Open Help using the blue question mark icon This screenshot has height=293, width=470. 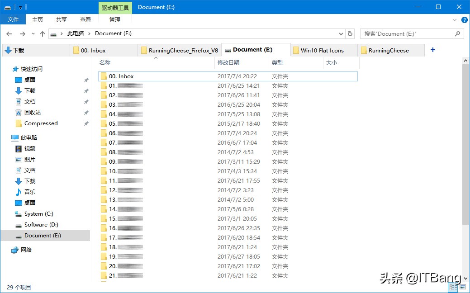click(x=465, y=19)
